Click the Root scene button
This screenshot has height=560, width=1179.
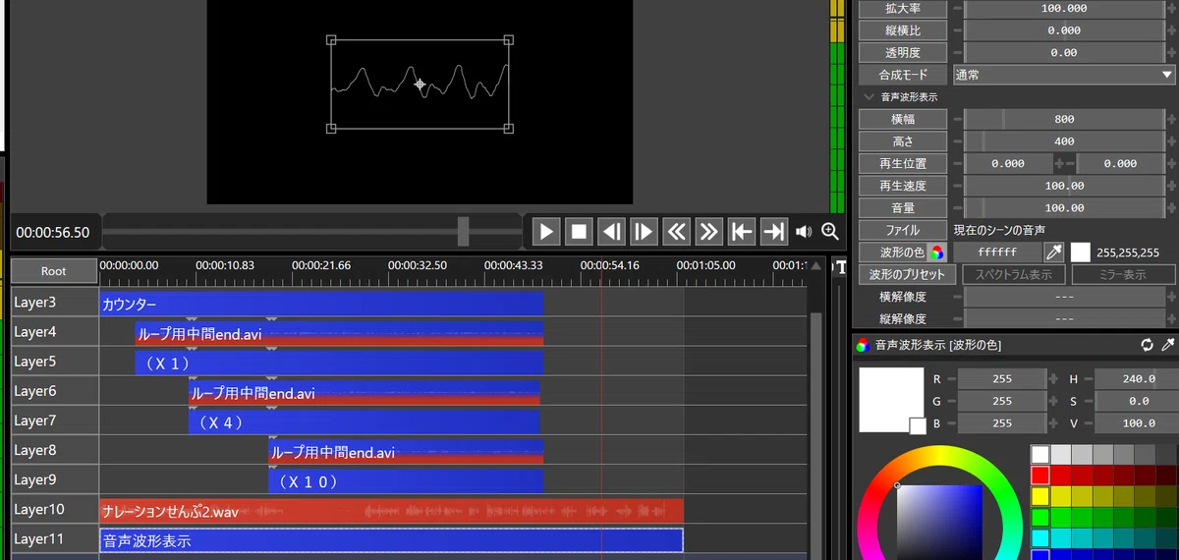coord(54,271)
